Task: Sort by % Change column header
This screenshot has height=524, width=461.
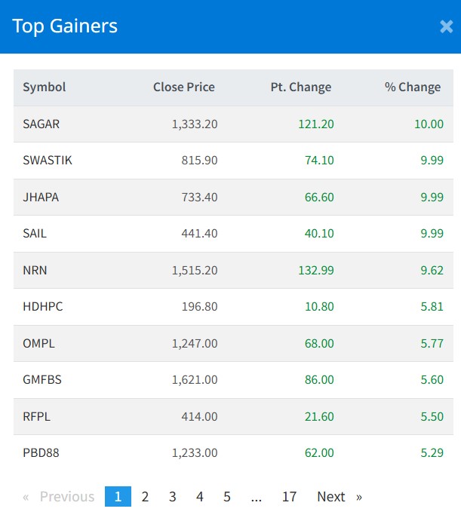Action: (412, 87)
